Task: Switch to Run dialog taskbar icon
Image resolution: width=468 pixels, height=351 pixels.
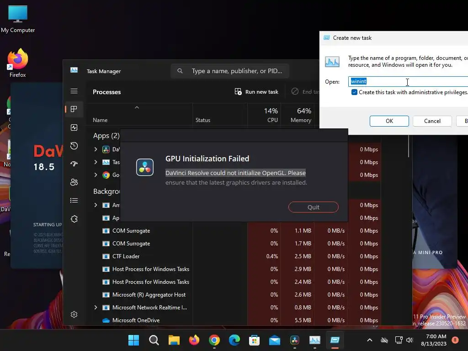Action: point(335,340)
